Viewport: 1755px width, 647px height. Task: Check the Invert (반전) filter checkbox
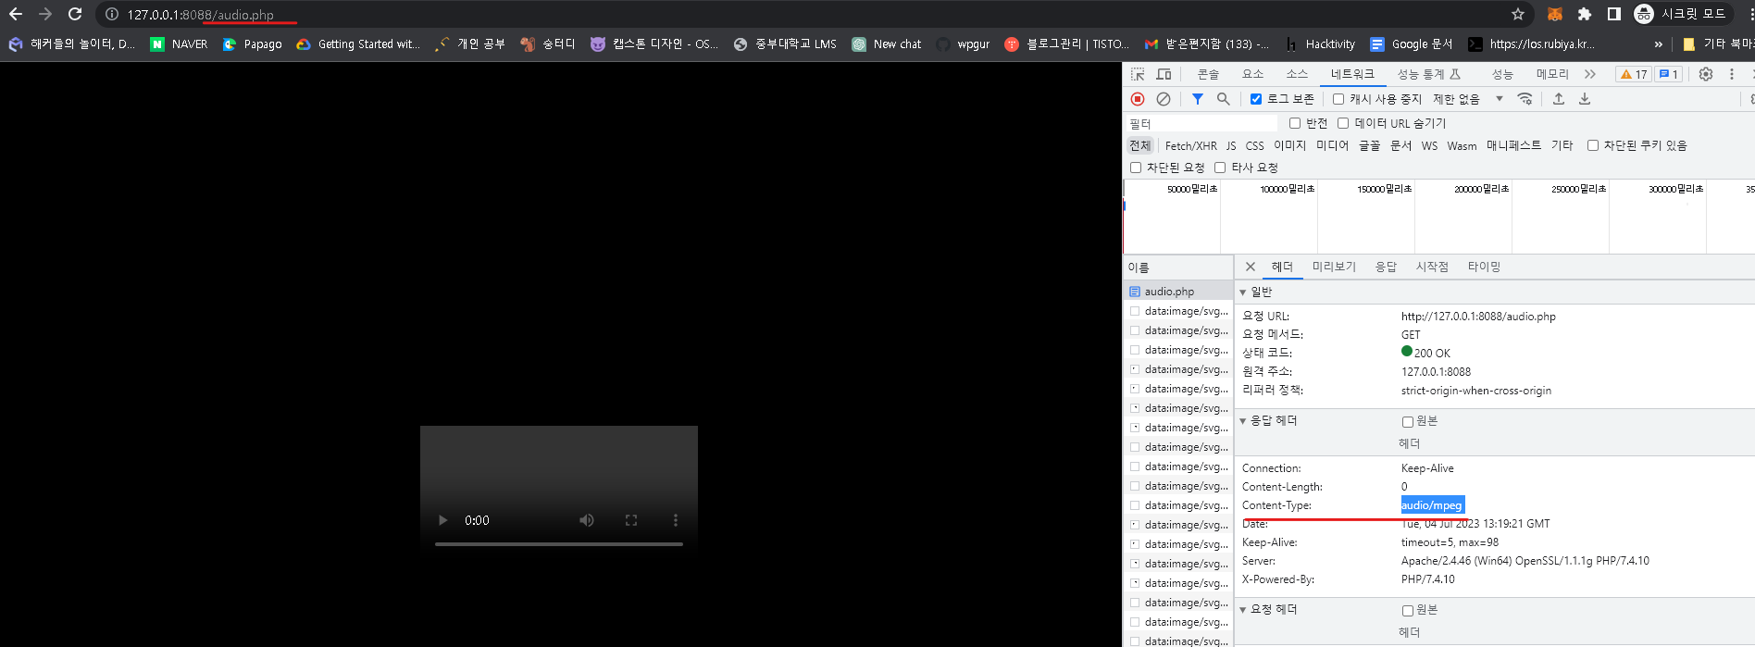[1295, 123]
